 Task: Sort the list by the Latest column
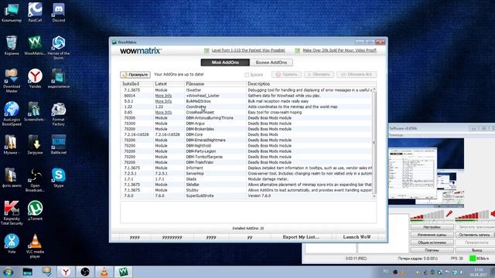(169, 84)
